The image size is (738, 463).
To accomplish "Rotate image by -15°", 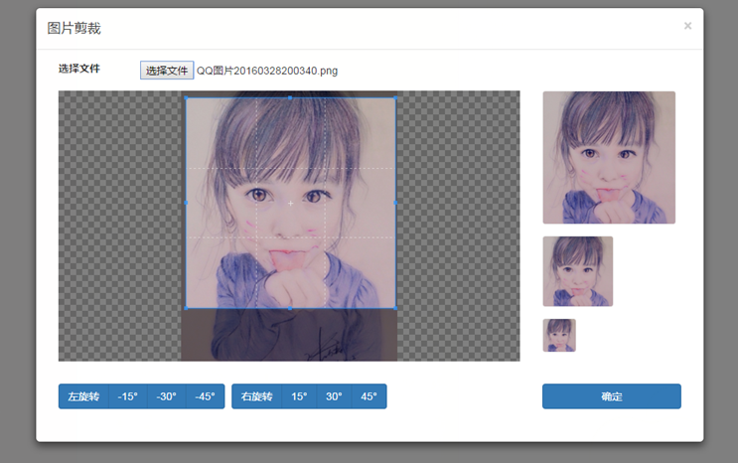I will pos(128,396).
